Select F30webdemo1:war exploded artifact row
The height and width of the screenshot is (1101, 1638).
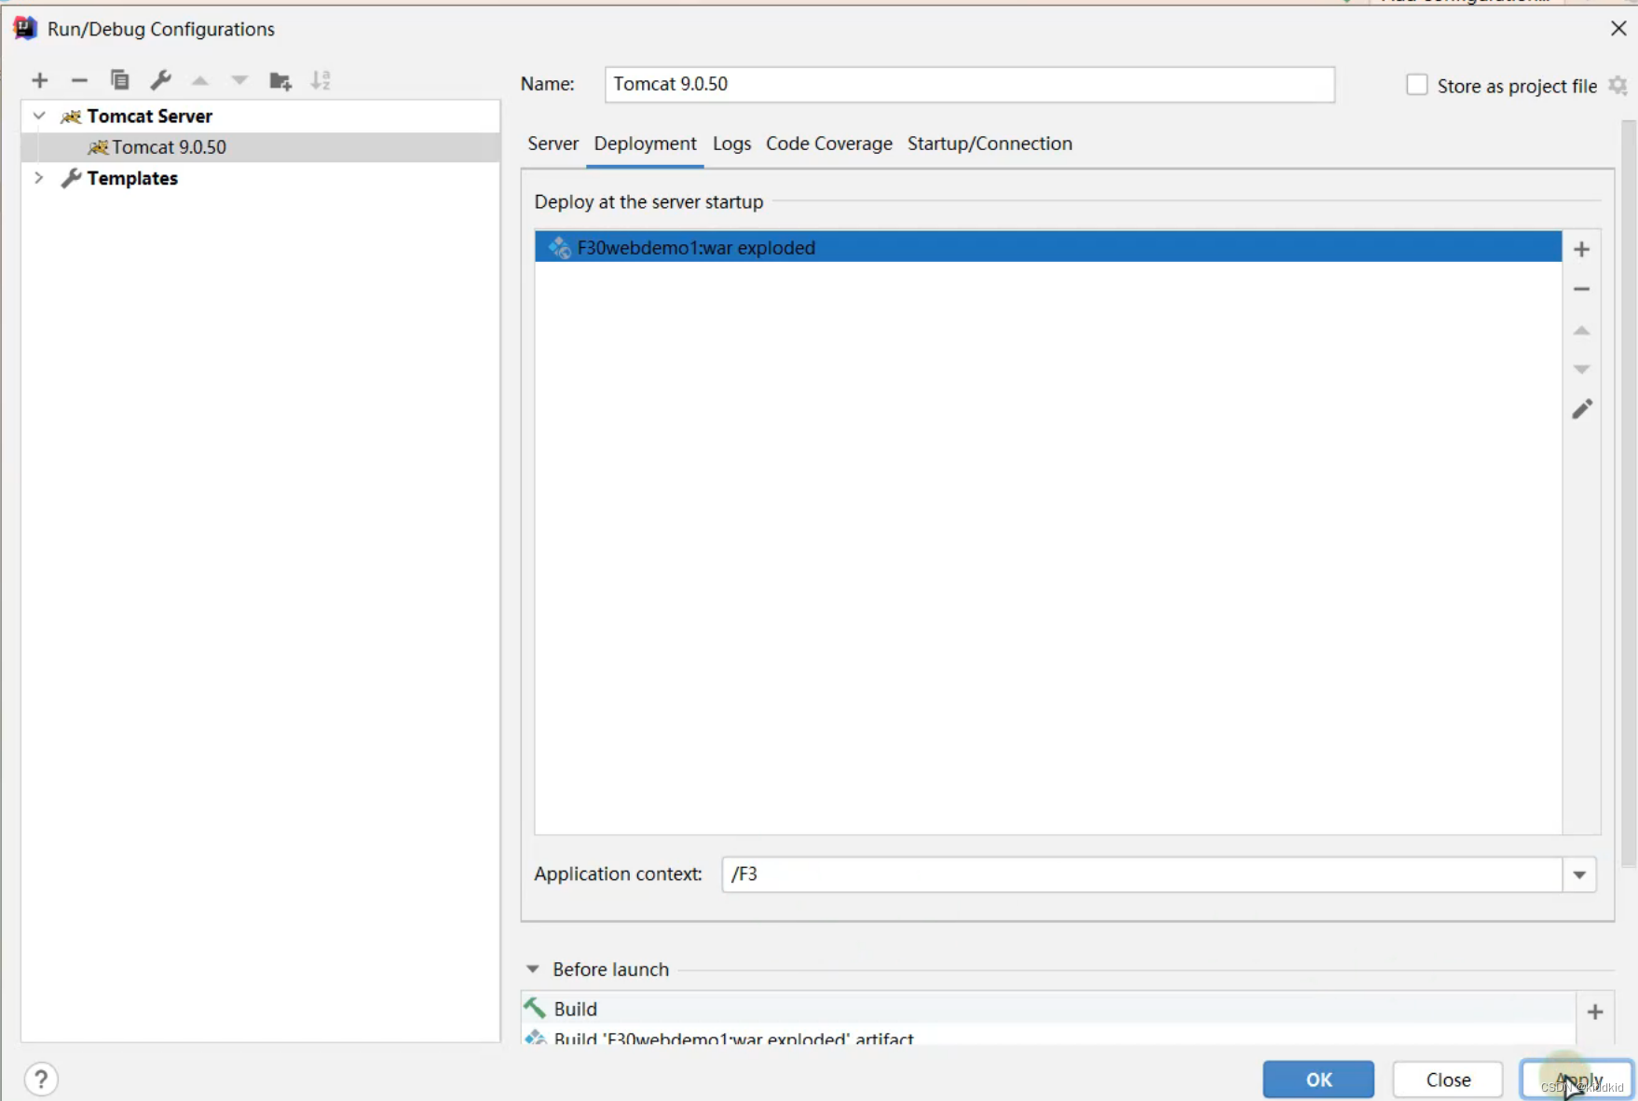click(x=1048, y=247)
